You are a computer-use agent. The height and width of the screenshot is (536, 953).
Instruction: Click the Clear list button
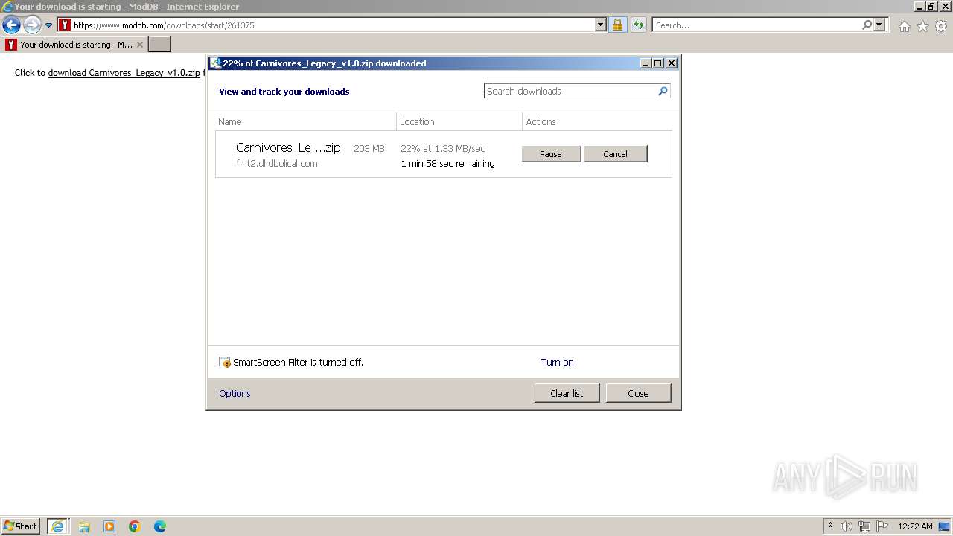click(567, 393)
